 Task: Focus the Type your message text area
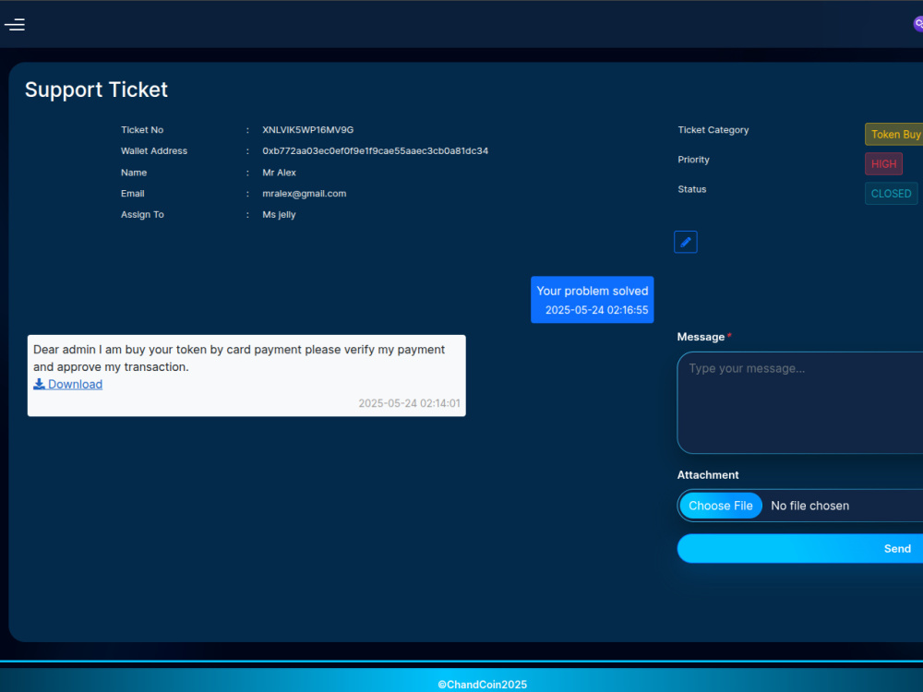pyautogui.click(x=800, y=402)
